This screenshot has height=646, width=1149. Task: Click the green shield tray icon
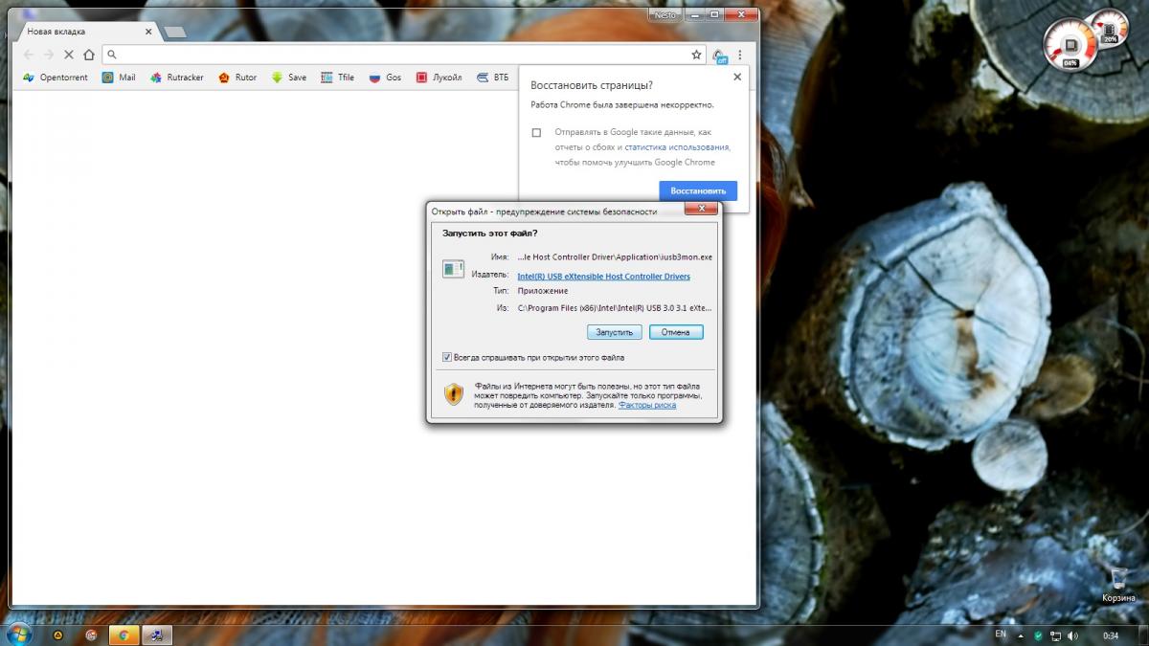1038,635
